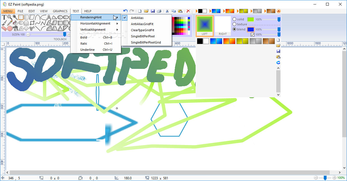The height and width of the screenshot is (181, 347).
Task: Select the compass drawing tool
Action: tap(49, 17)
